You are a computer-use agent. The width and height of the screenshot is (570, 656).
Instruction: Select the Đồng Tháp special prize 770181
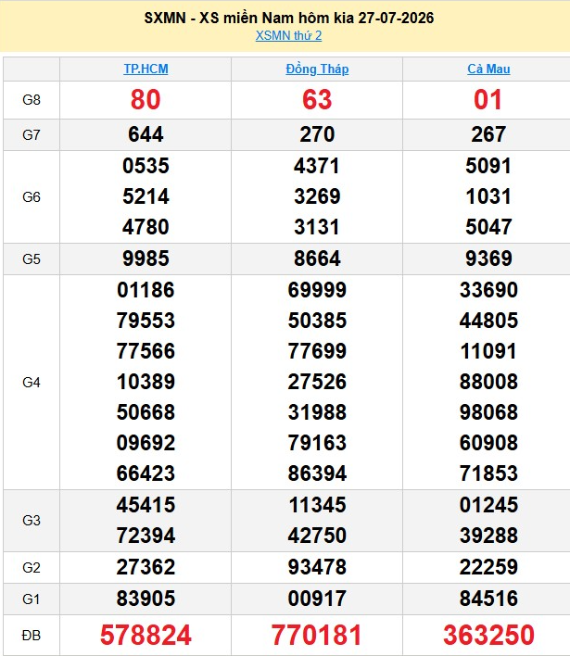317,635
